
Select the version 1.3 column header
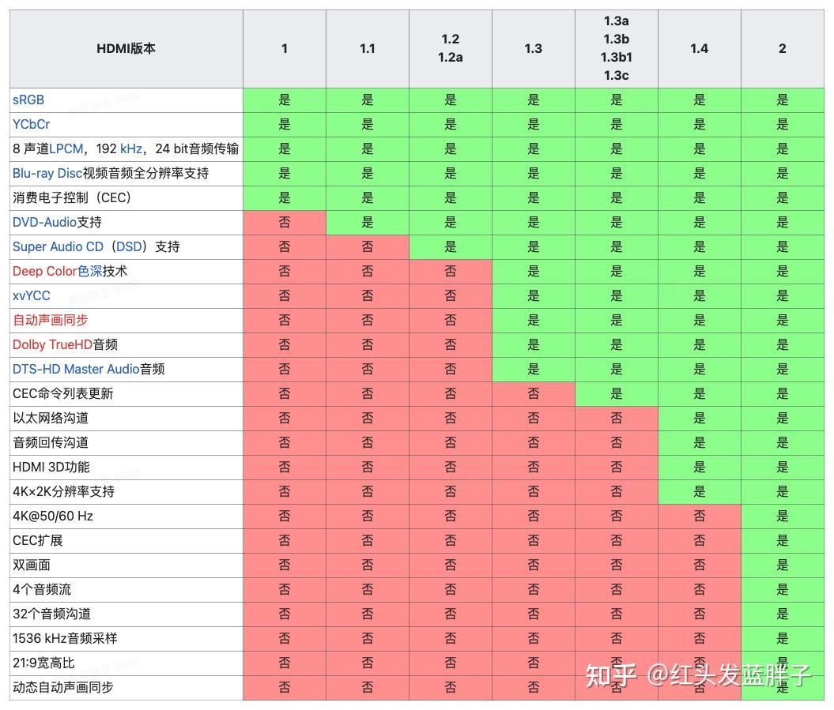534,48
